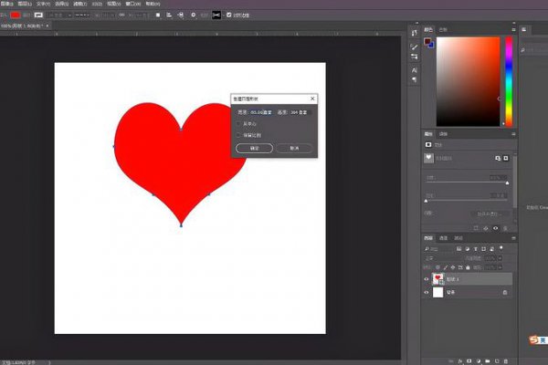Open the red fill color swatch in options bar
Screen dimensions: 548x365
(x=15, y=15)
